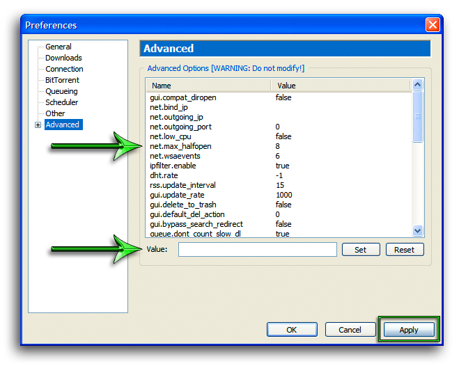This screenshot has height=366, width=459.
Task: Click the Set button
Action: click(x=361, y=250)
